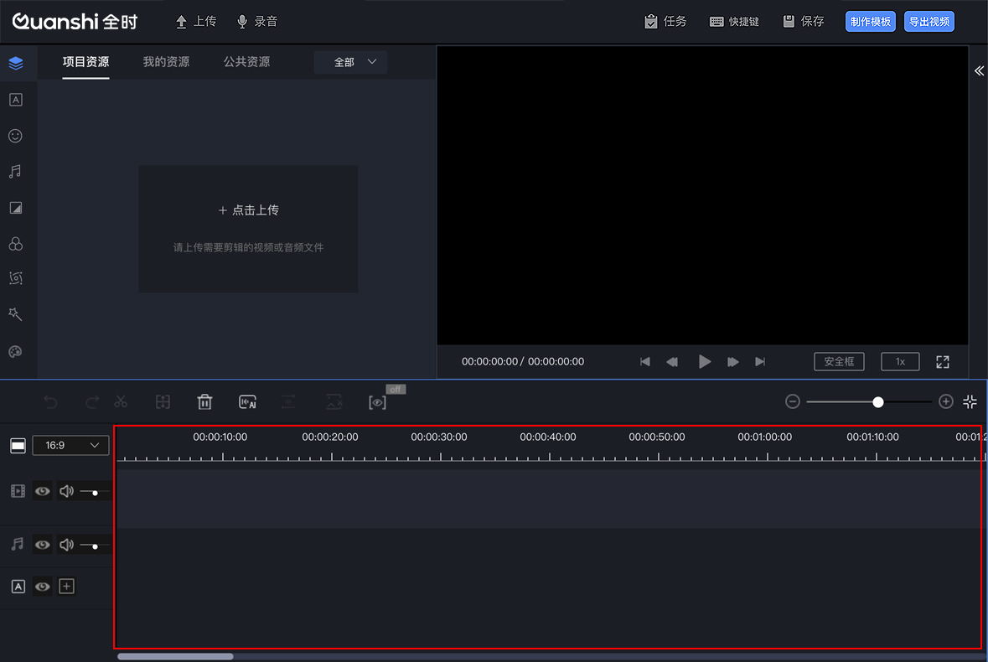Screen dimensions: 988x662
Task: Click the delete trash icon in timeline toolbar
Action: 204,402
